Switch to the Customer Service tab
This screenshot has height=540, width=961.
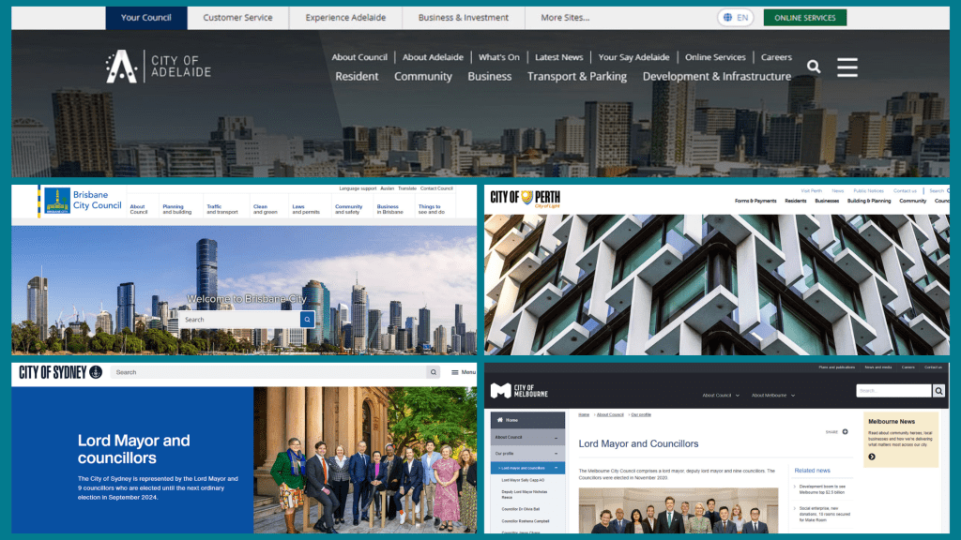pyautogui.click(x=237, y=18)
